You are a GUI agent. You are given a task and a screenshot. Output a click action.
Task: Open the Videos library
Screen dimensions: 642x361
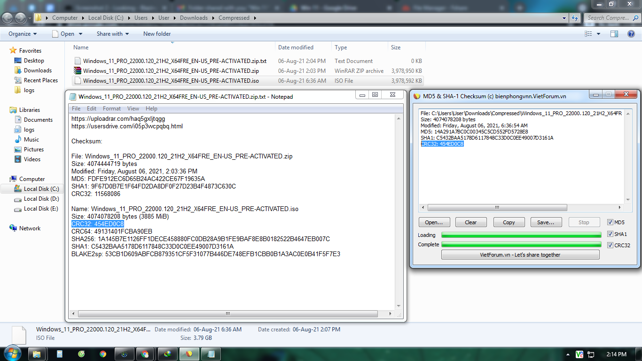(x=32, y=159)
